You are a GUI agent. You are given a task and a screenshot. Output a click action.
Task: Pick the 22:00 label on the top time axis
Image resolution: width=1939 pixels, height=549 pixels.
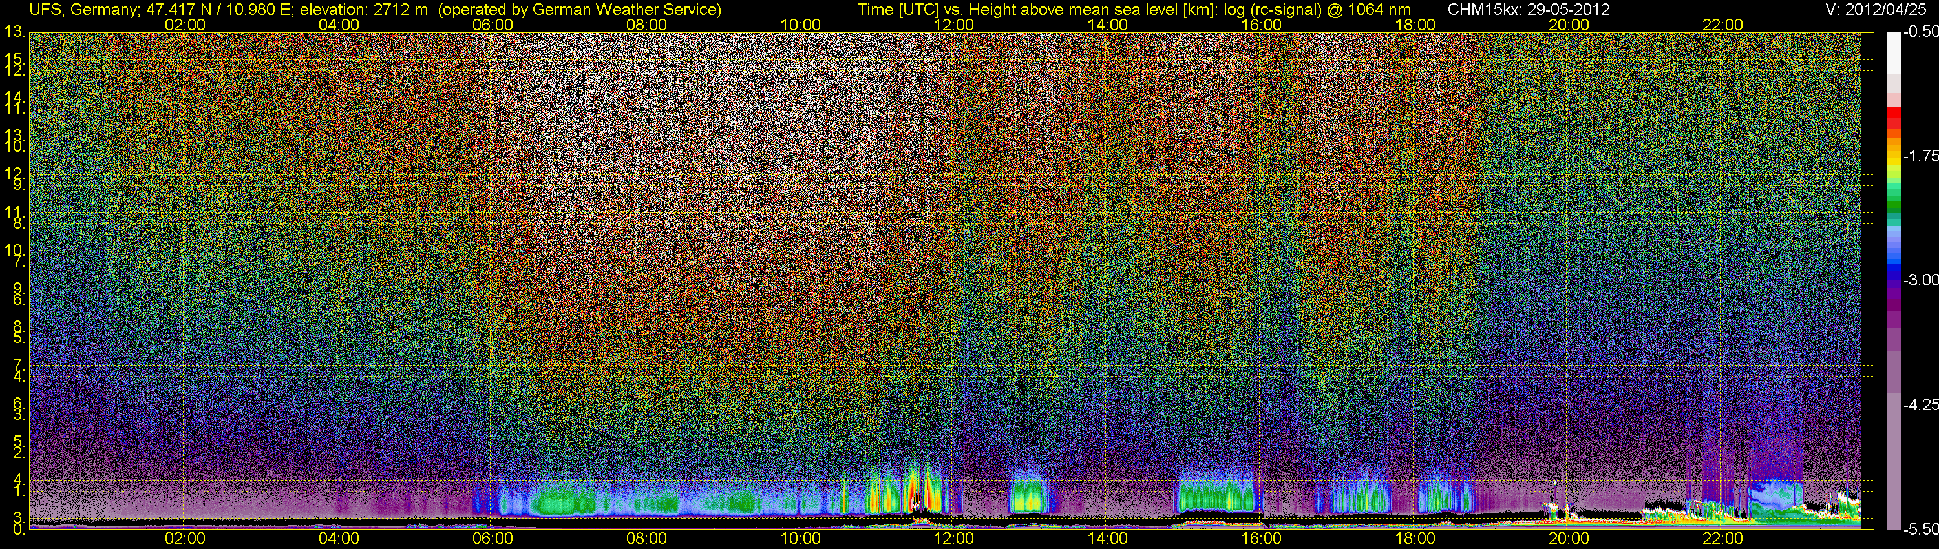pyautogui.click(x=1723, y=25)
